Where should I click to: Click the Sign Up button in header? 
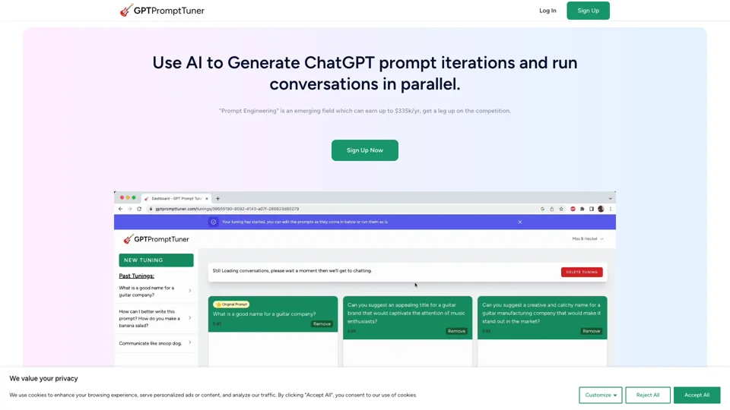(x=588, y=11)
